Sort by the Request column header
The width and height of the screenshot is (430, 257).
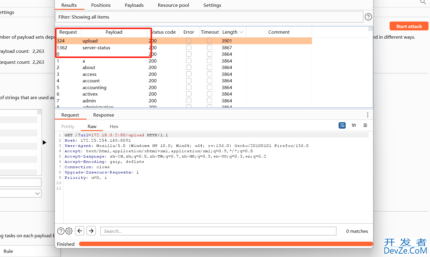(x=68, y=32)
